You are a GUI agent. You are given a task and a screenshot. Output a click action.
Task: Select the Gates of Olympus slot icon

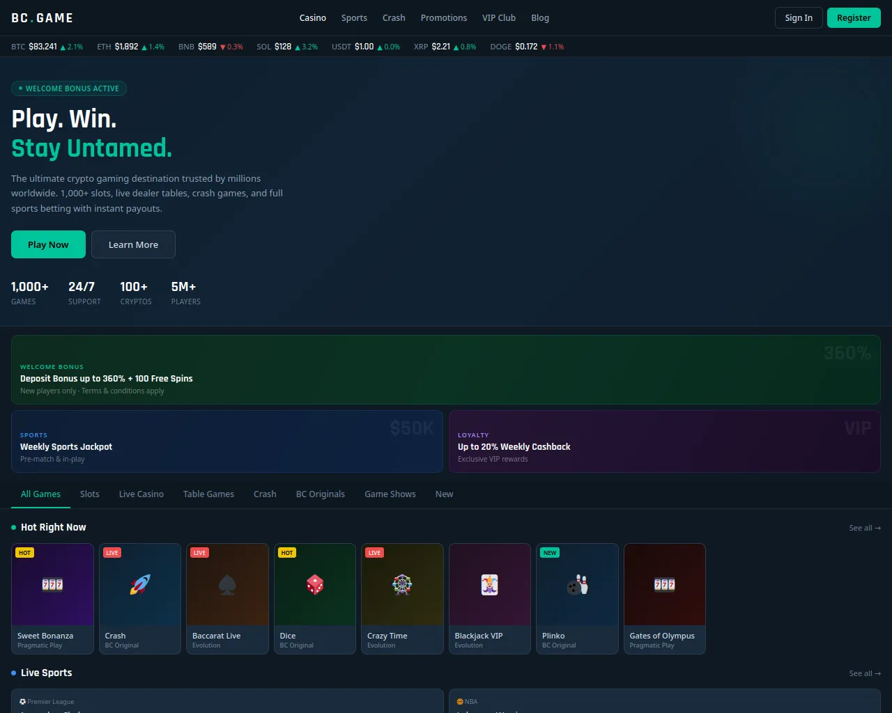pyautogui.click(x=665, y=584)
